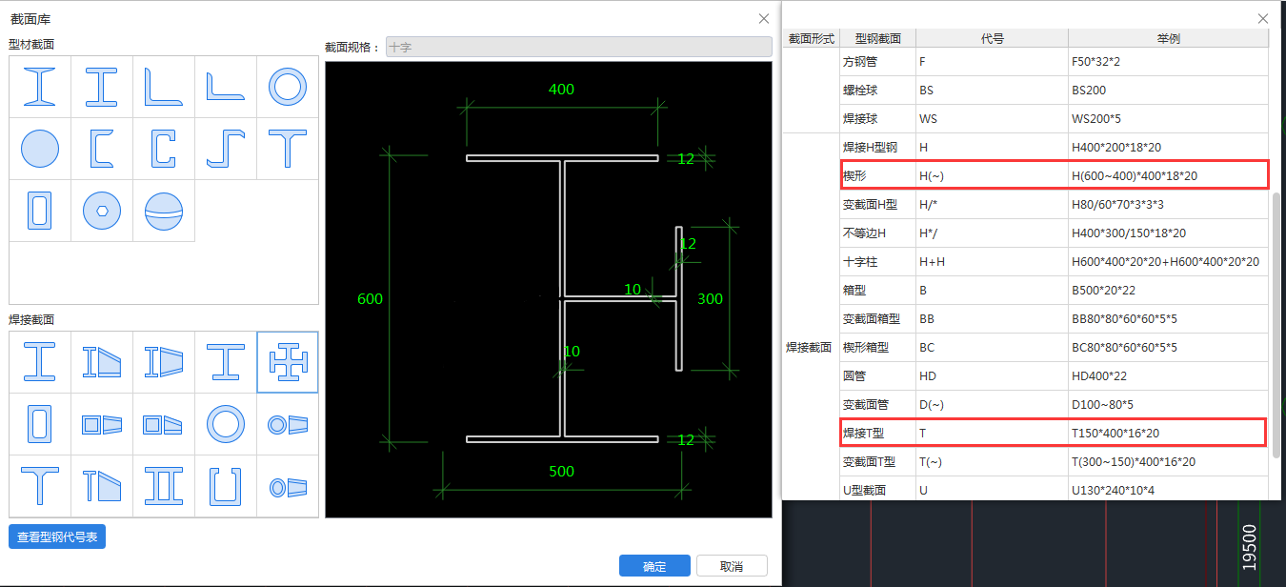Click the 600 height dimension in preview
The image size is (1286, 587).
point(370,299)
